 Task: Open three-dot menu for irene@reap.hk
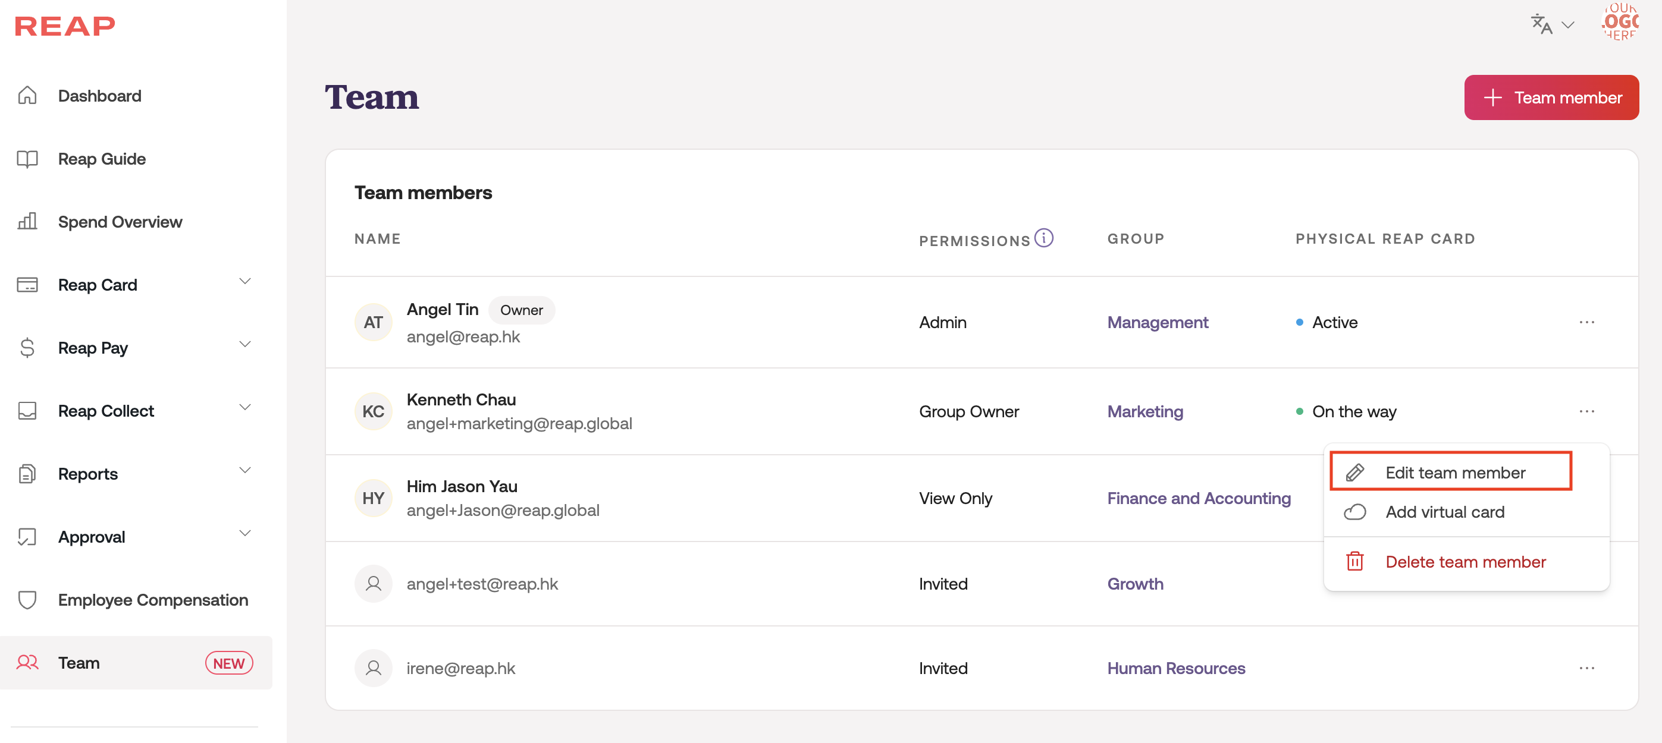coord(1586,668)
